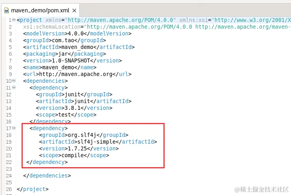Click the closing project tag on line 26

click(33, 189)
